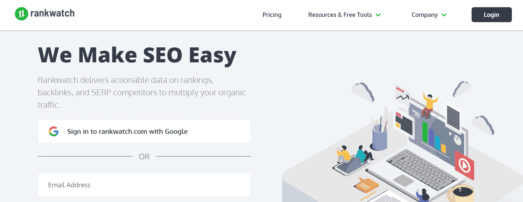Screen dimensions: 523x202
Task: Expand the Company dropdown chevron
Action: [x=444, y=15]
